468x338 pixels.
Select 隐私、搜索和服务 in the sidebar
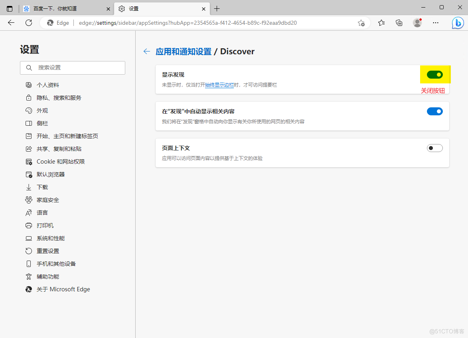click(59, 98)
